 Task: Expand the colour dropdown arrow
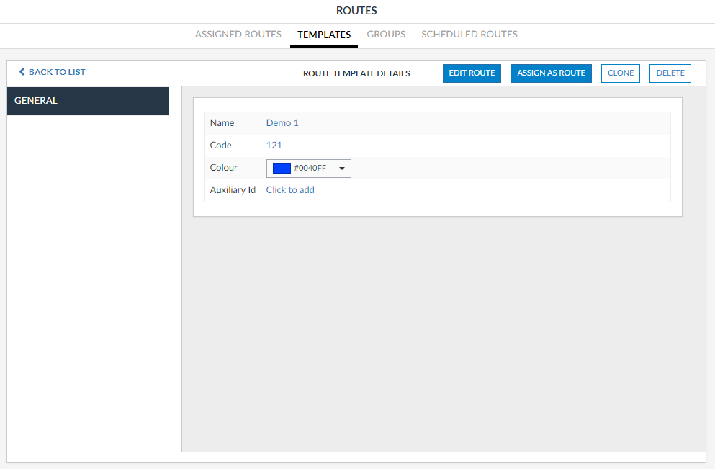click(341, 169)
